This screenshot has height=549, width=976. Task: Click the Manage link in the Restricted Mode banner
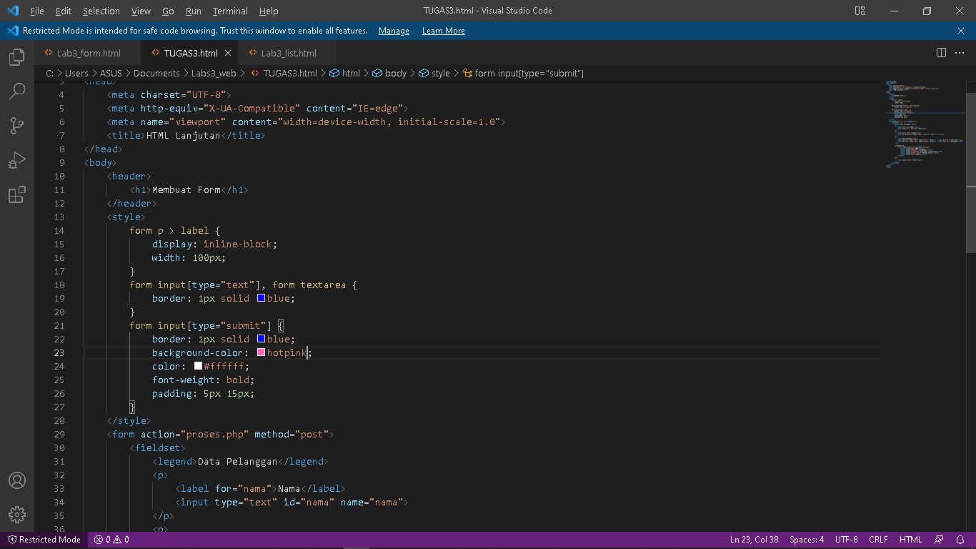393,30
